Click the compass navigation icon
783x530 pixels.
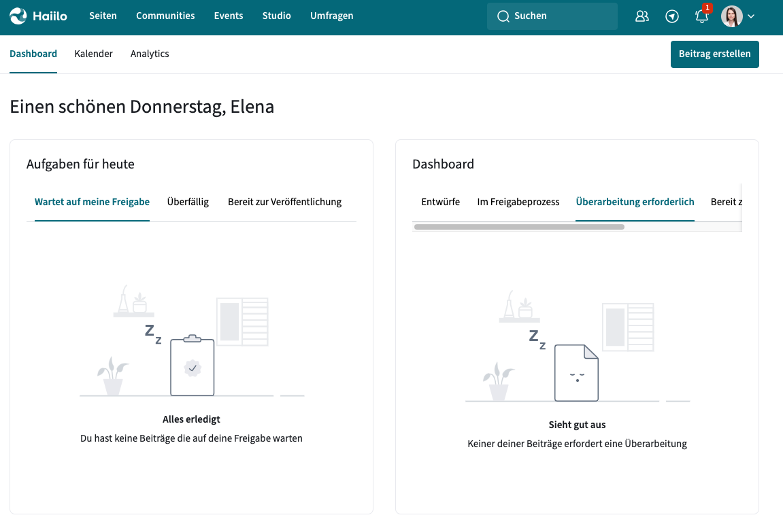[x=672, y=16]
